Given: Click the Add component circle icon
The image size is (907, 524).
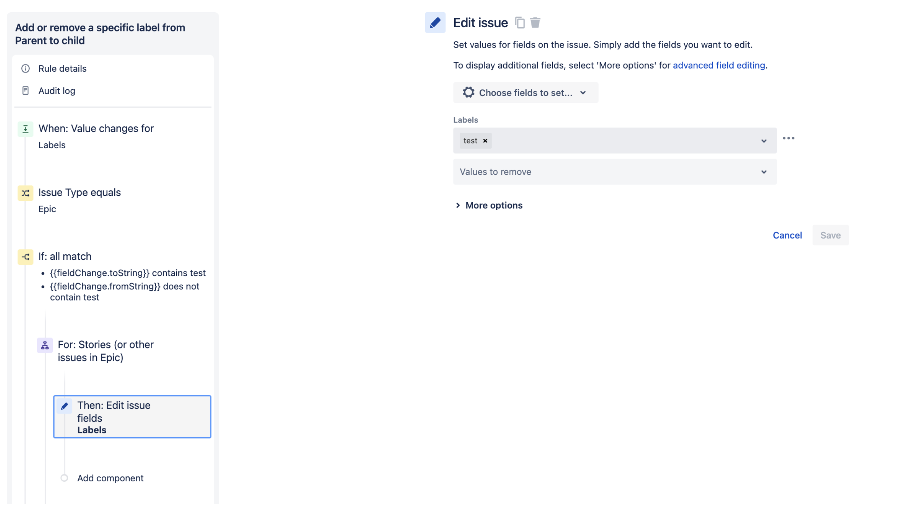Looking at the screenshot, I should pyautogui.click(x=64, y=478).
